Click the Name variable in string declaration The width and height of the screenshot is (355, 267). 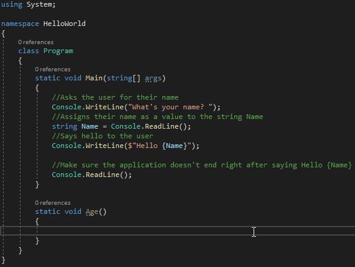coord(89,126)
